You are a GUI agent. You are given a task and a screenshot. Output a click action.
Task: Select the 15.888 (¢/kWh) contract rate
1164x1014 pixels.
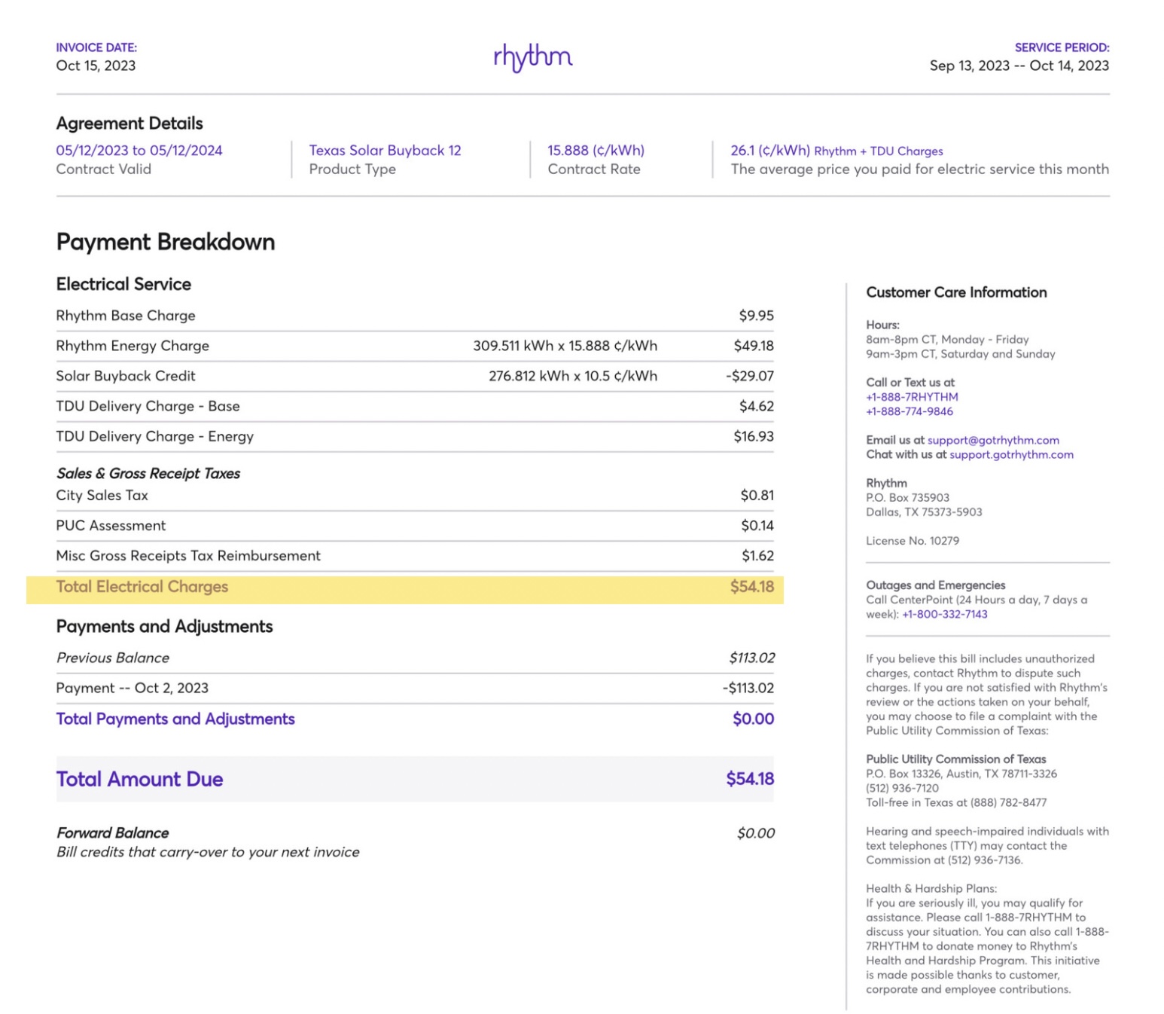pos(596,150)
